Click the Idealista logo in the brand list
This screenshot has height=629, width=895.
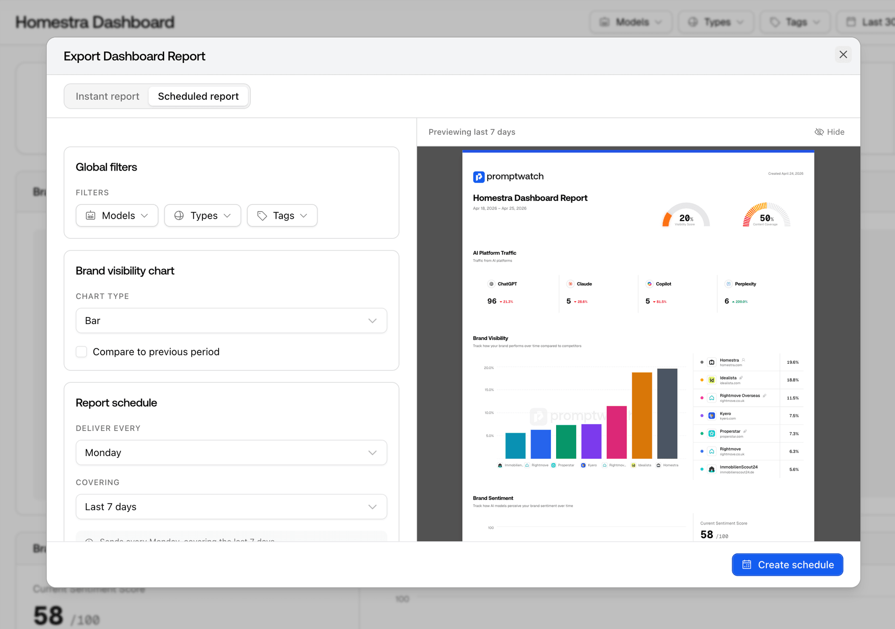click(x=712, y=380)
